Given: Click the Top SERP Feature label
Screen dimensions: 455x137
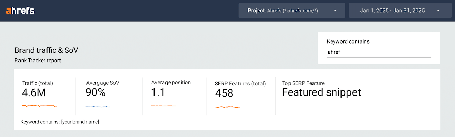Looking at the screenshot, I should point(303,83).
